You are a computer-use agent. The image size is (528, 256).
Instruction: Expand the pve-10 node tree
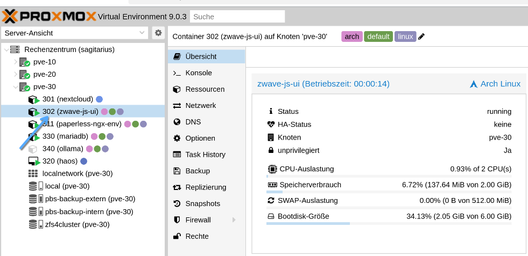[16, 62]
